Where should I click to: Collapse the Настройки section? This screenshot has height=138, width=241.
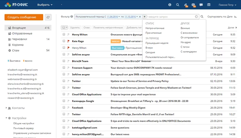click(x=6, y=118)
